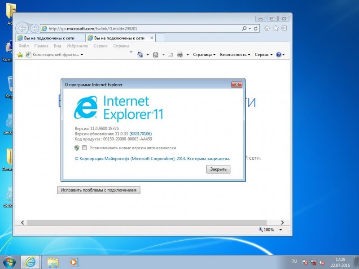This screenshot has width=359, height=269.
Task: Click the blue Help question mark icon
Action: pos(278,54)
